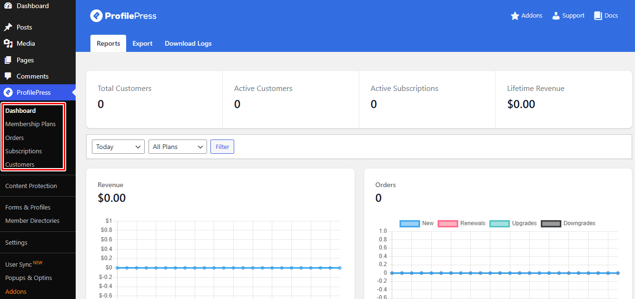This screenshot has width=635, height=299.
Task: Click the Posts pushpin icon in sidebar
Action: pos(8,27)
